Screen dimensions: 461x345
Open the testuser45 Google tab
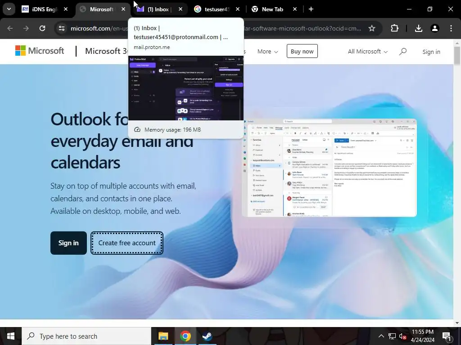pos(217,9)
